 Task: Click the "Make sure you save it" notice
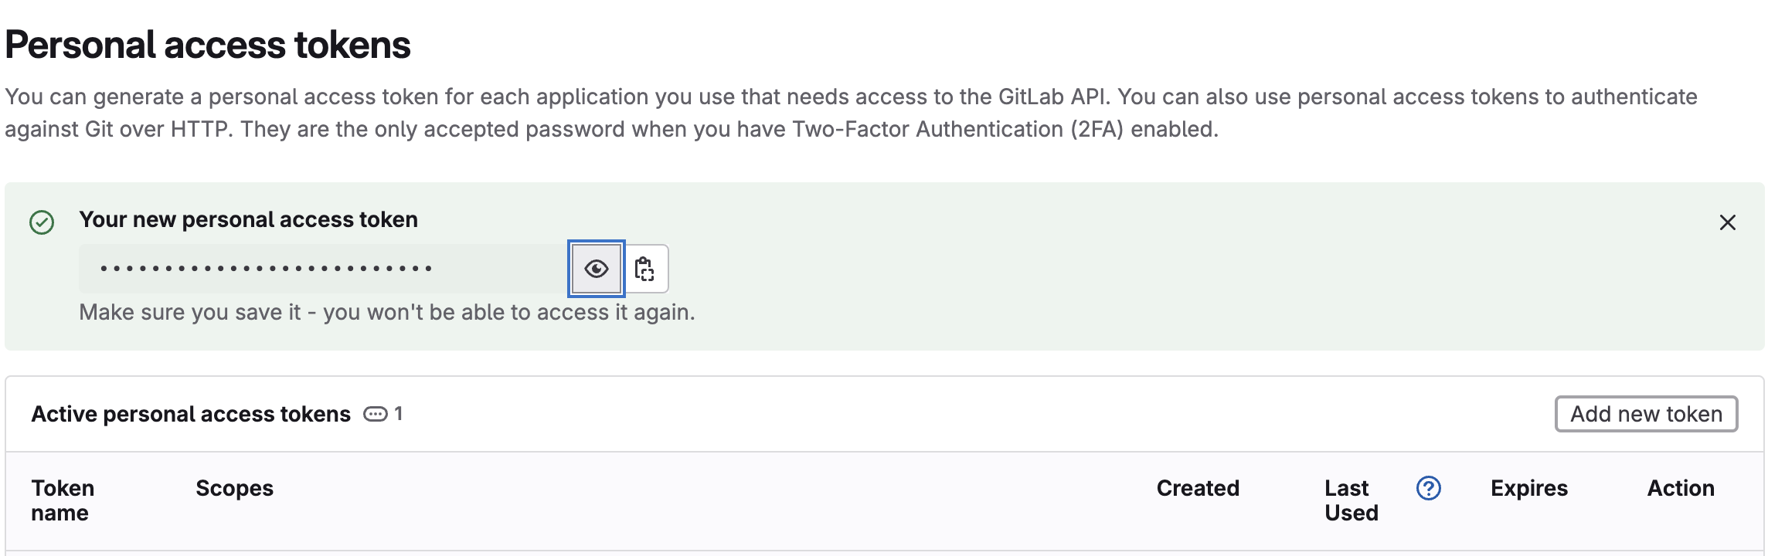pos(386,312)
